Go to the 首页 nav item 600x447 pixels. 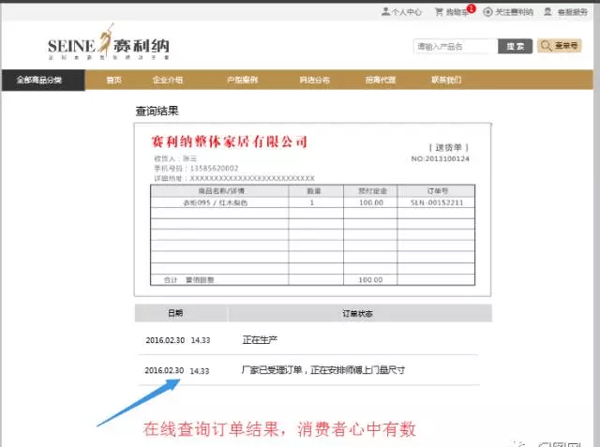[x=114, y=80]
